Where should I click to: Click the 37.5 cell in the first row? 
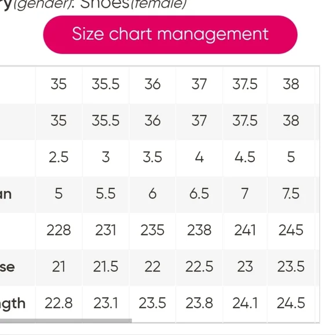click(245, 84)
